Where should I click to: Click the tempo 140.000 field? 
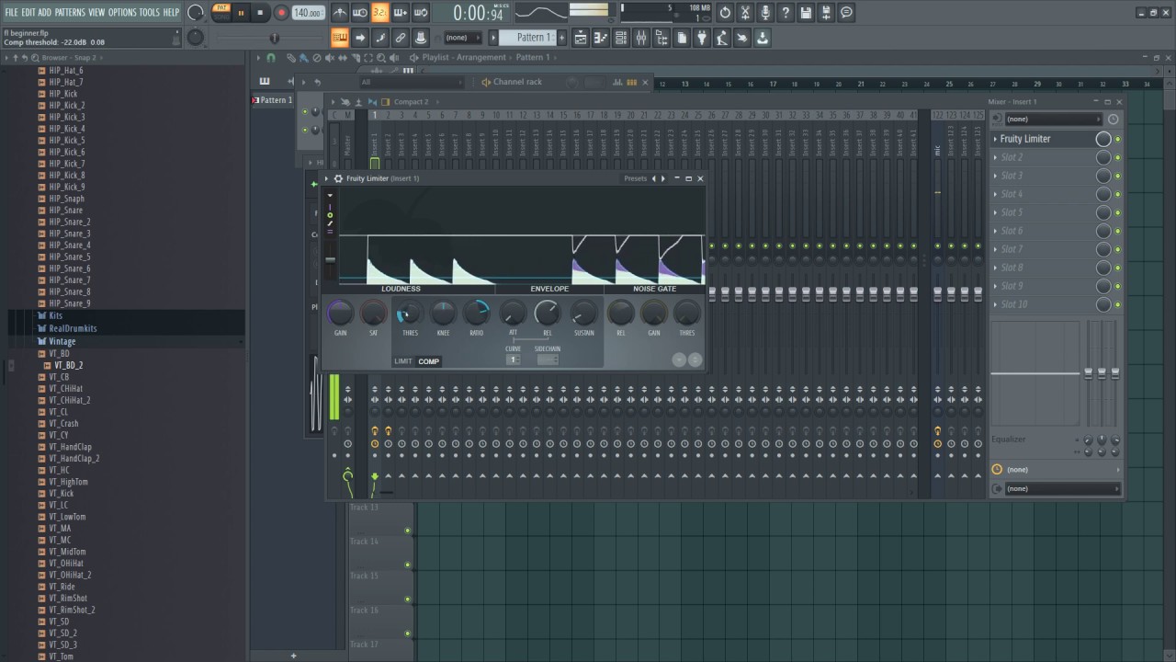pos(308,13)
